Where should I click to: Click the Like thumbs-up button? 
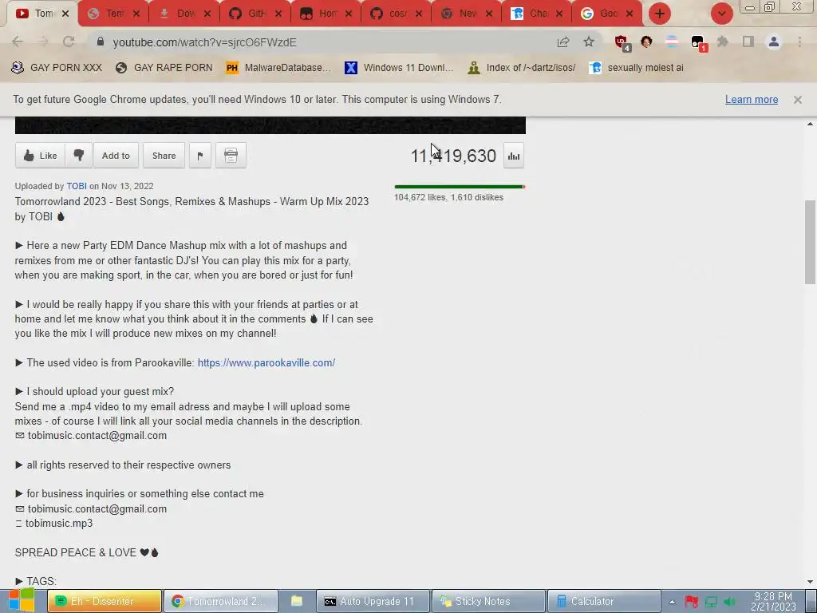[40, 156]
